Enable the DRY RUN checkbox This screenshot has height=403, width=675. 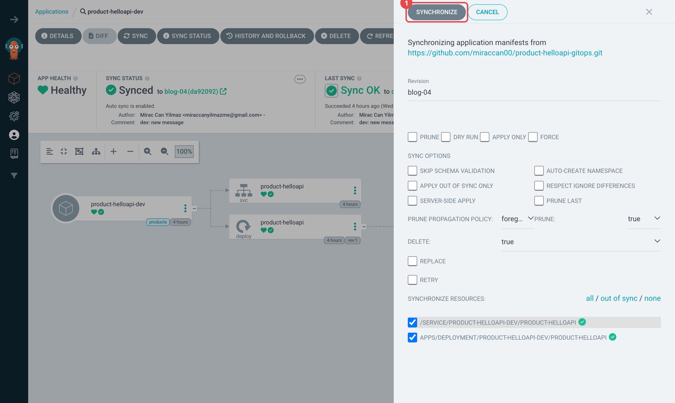click(x=445, y=137)
